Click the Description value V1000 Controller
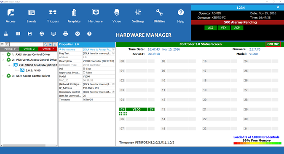284x154 pixels. click(98, 61)
